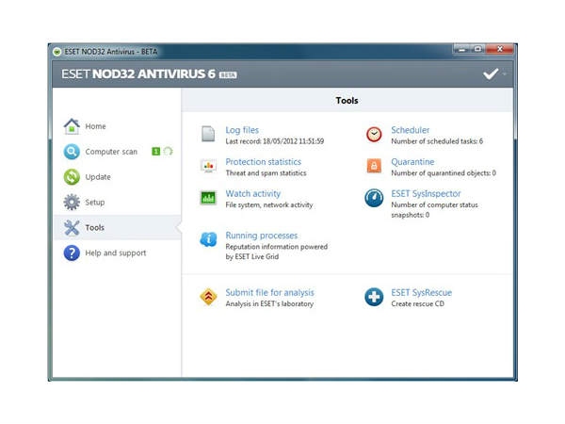Screen dimensions: 565x424
Task: Click the ESET NOD32 Antivirus 6 logo
Action: click(x=138, y=73)
